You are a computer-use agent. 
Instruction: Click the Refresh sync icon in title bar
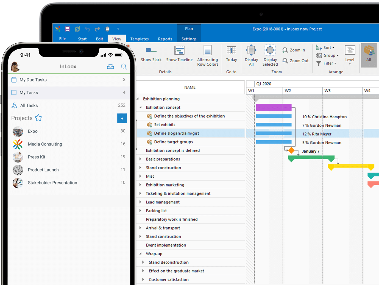click(x=77, y=29)
